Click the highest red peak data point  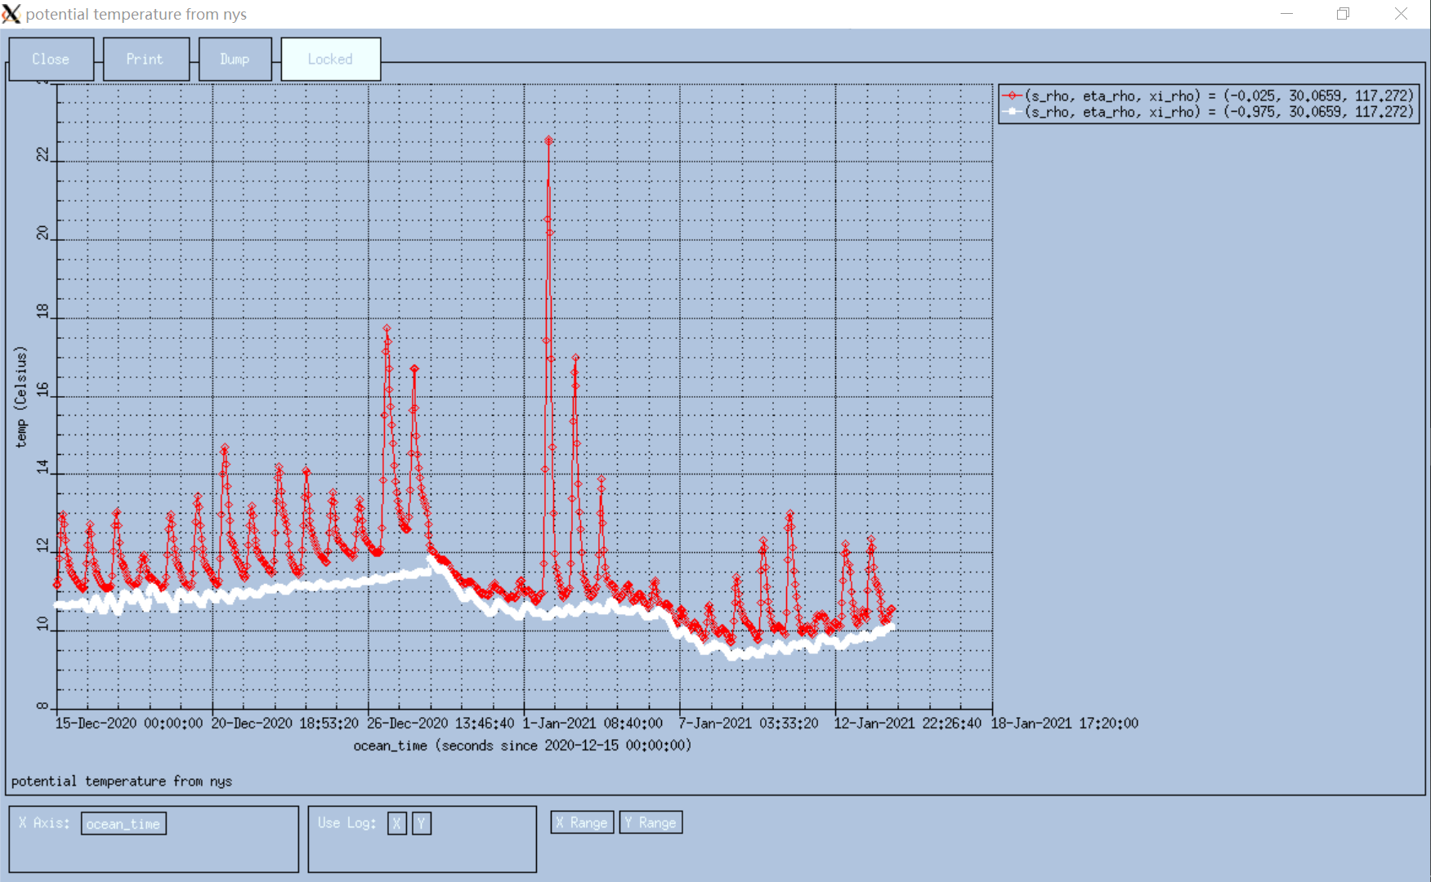pyautogui.click(x=548, y=141)
